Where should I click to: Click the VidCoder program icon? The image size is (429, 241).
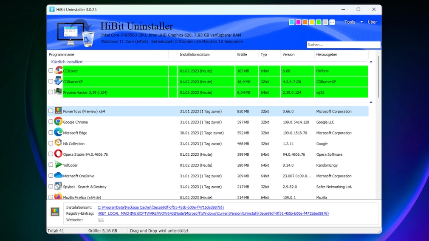point(58,165)
